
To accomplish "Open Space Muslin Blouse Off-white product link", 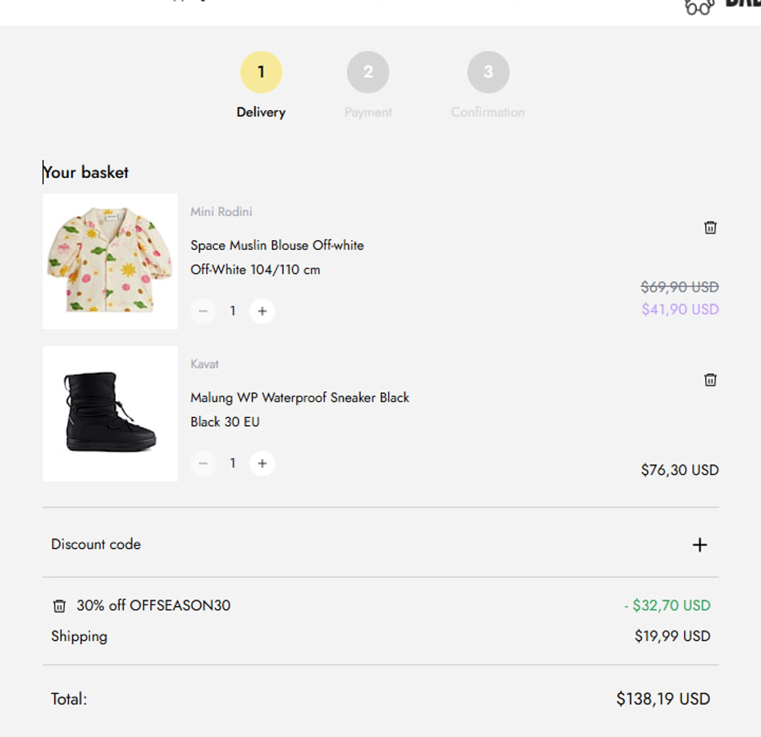I will tap(277, 245).
